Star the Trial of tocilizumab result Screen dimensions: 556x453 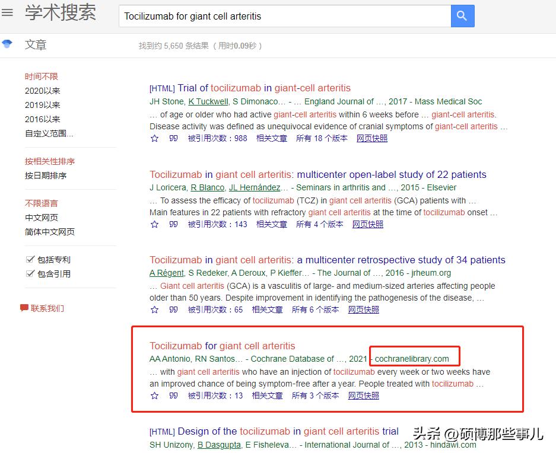[x=154, y=138]
